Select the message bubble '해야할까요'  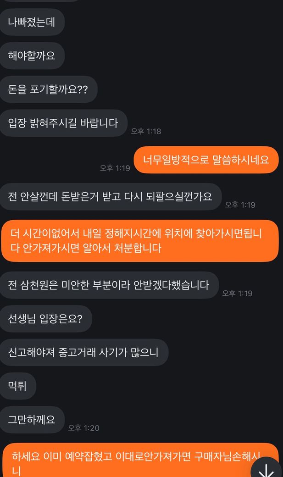tap(32, 55)
